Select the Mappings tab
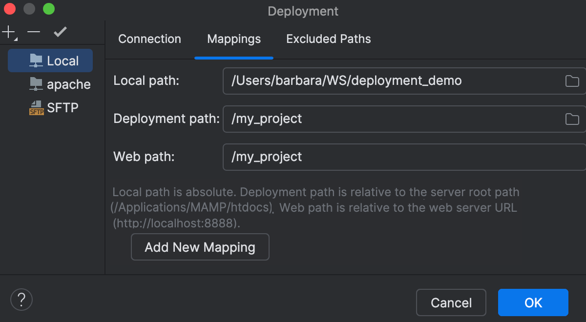This screenshot has width=586, height=322. pos(233,39)
